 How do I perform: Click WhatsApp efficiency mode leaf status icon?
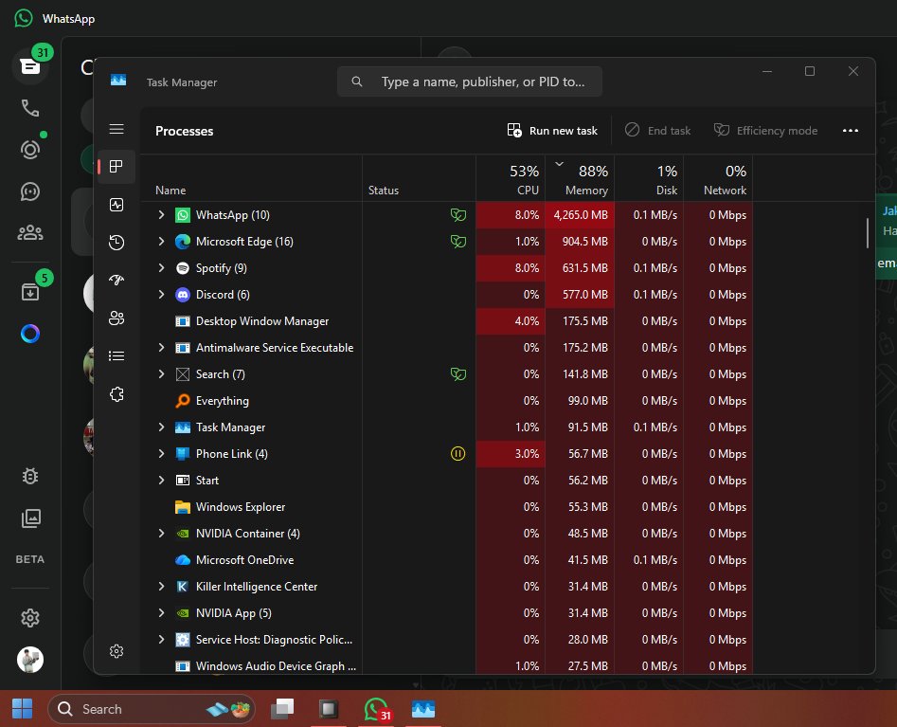pos(458,214)
